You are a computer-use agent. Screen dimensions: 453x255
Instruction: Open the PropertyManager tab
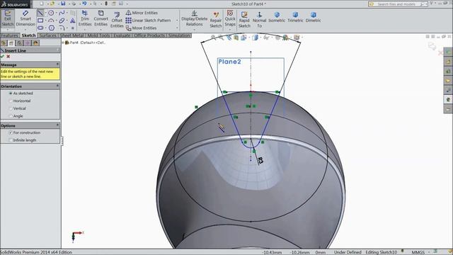pos(11,43)
